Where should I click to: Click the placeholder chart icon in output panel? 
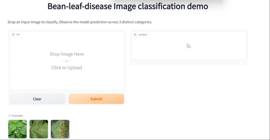pyautogui.click(x=189, y=46)
